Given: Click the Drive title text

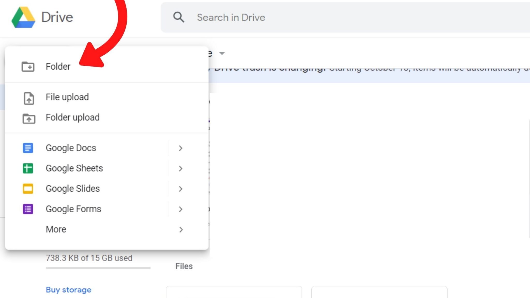Looking at the screenshot, I should point(57,17).
